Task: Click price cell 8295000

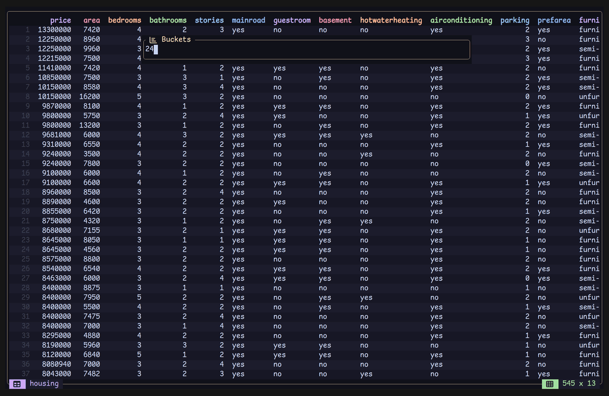Action: tap(56, 336)
